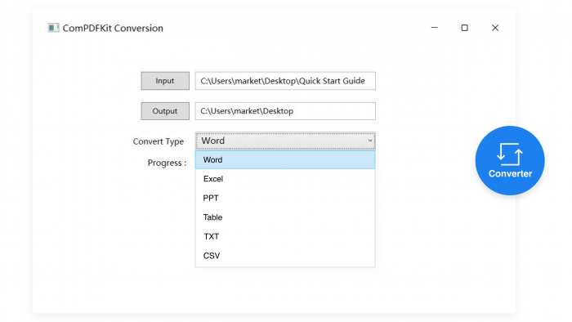572x322 pixels.
Task: Focus the input file path field
Action: [285, 81]
